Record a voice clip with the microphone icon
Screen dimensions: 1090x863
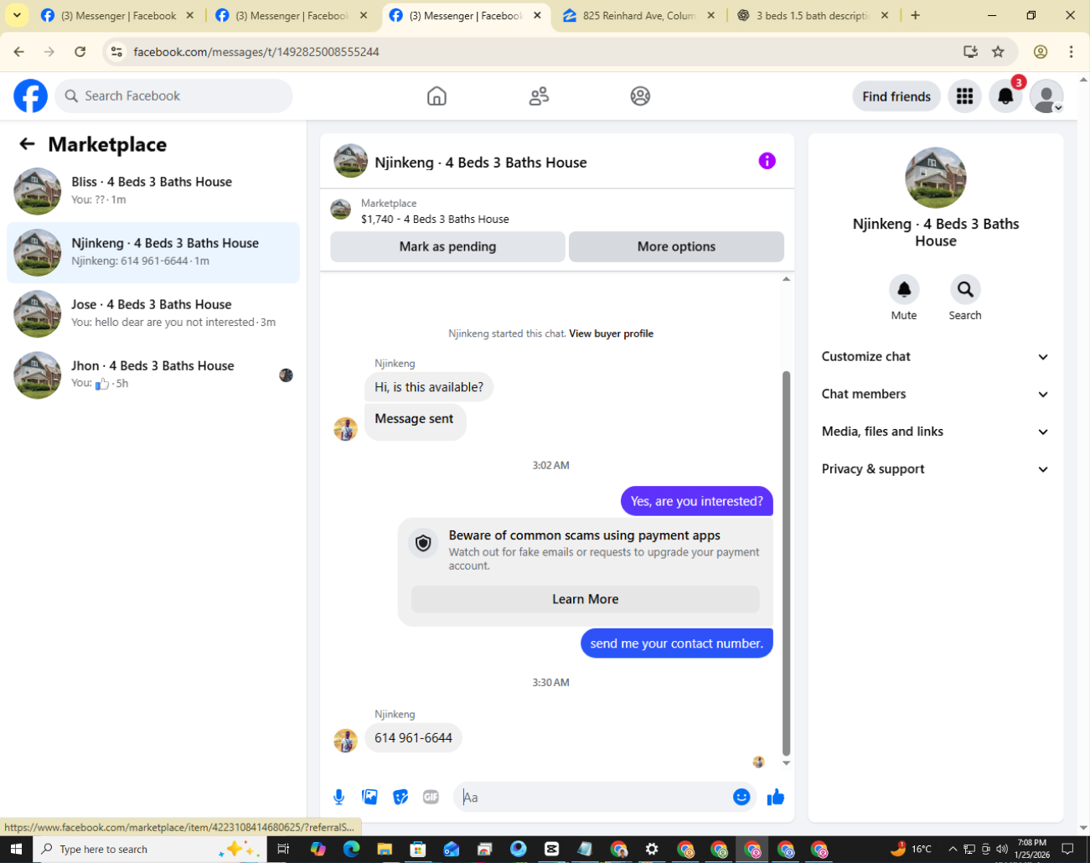coord(338,797)
